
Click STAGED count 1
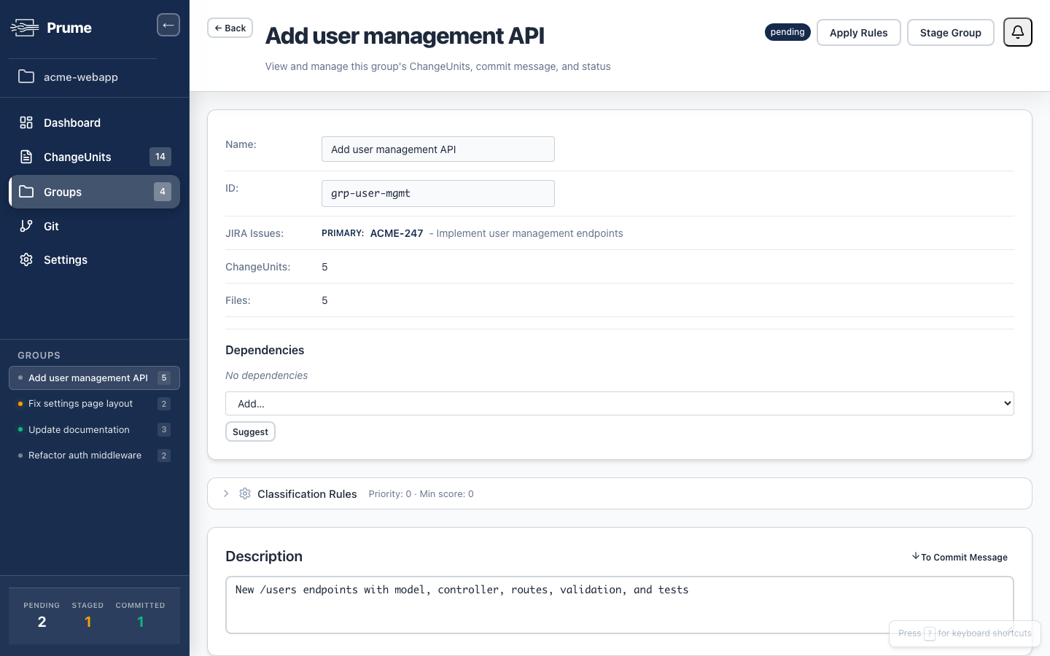87,622
